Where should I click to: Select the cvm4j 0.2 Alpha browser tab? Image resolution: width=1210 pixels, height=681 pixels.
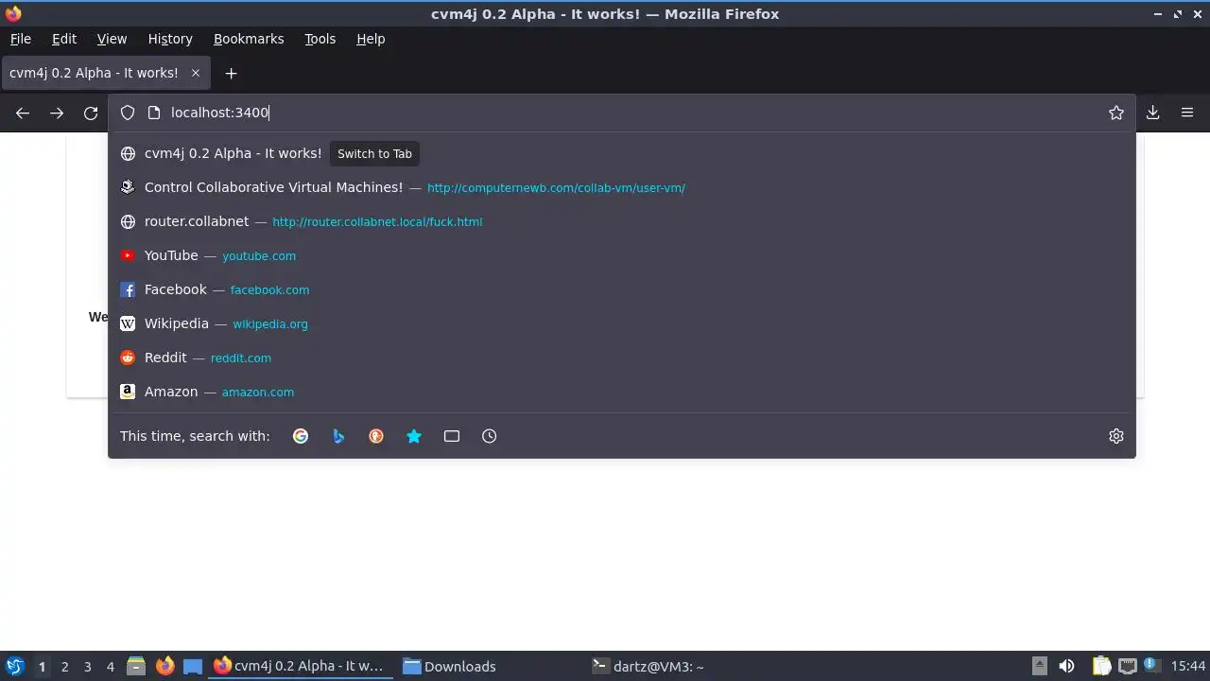(x=105, y=73)
